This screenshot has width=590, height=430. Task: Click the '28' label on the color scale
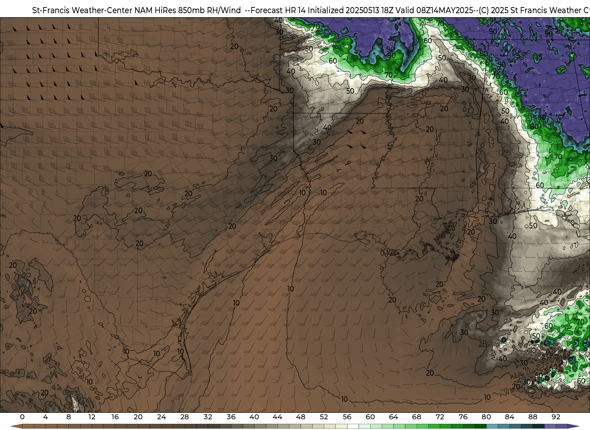[184, 417]
